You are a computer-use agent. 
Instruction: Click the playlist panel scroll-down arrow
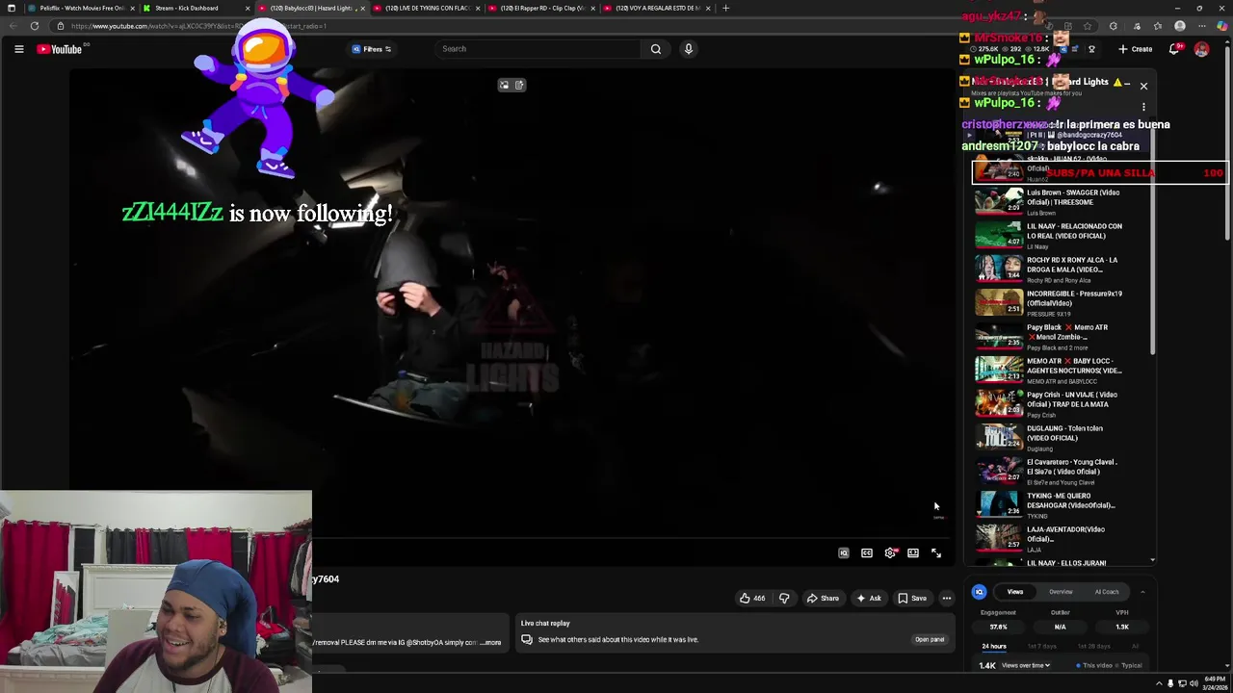[x=1152, y=560]
